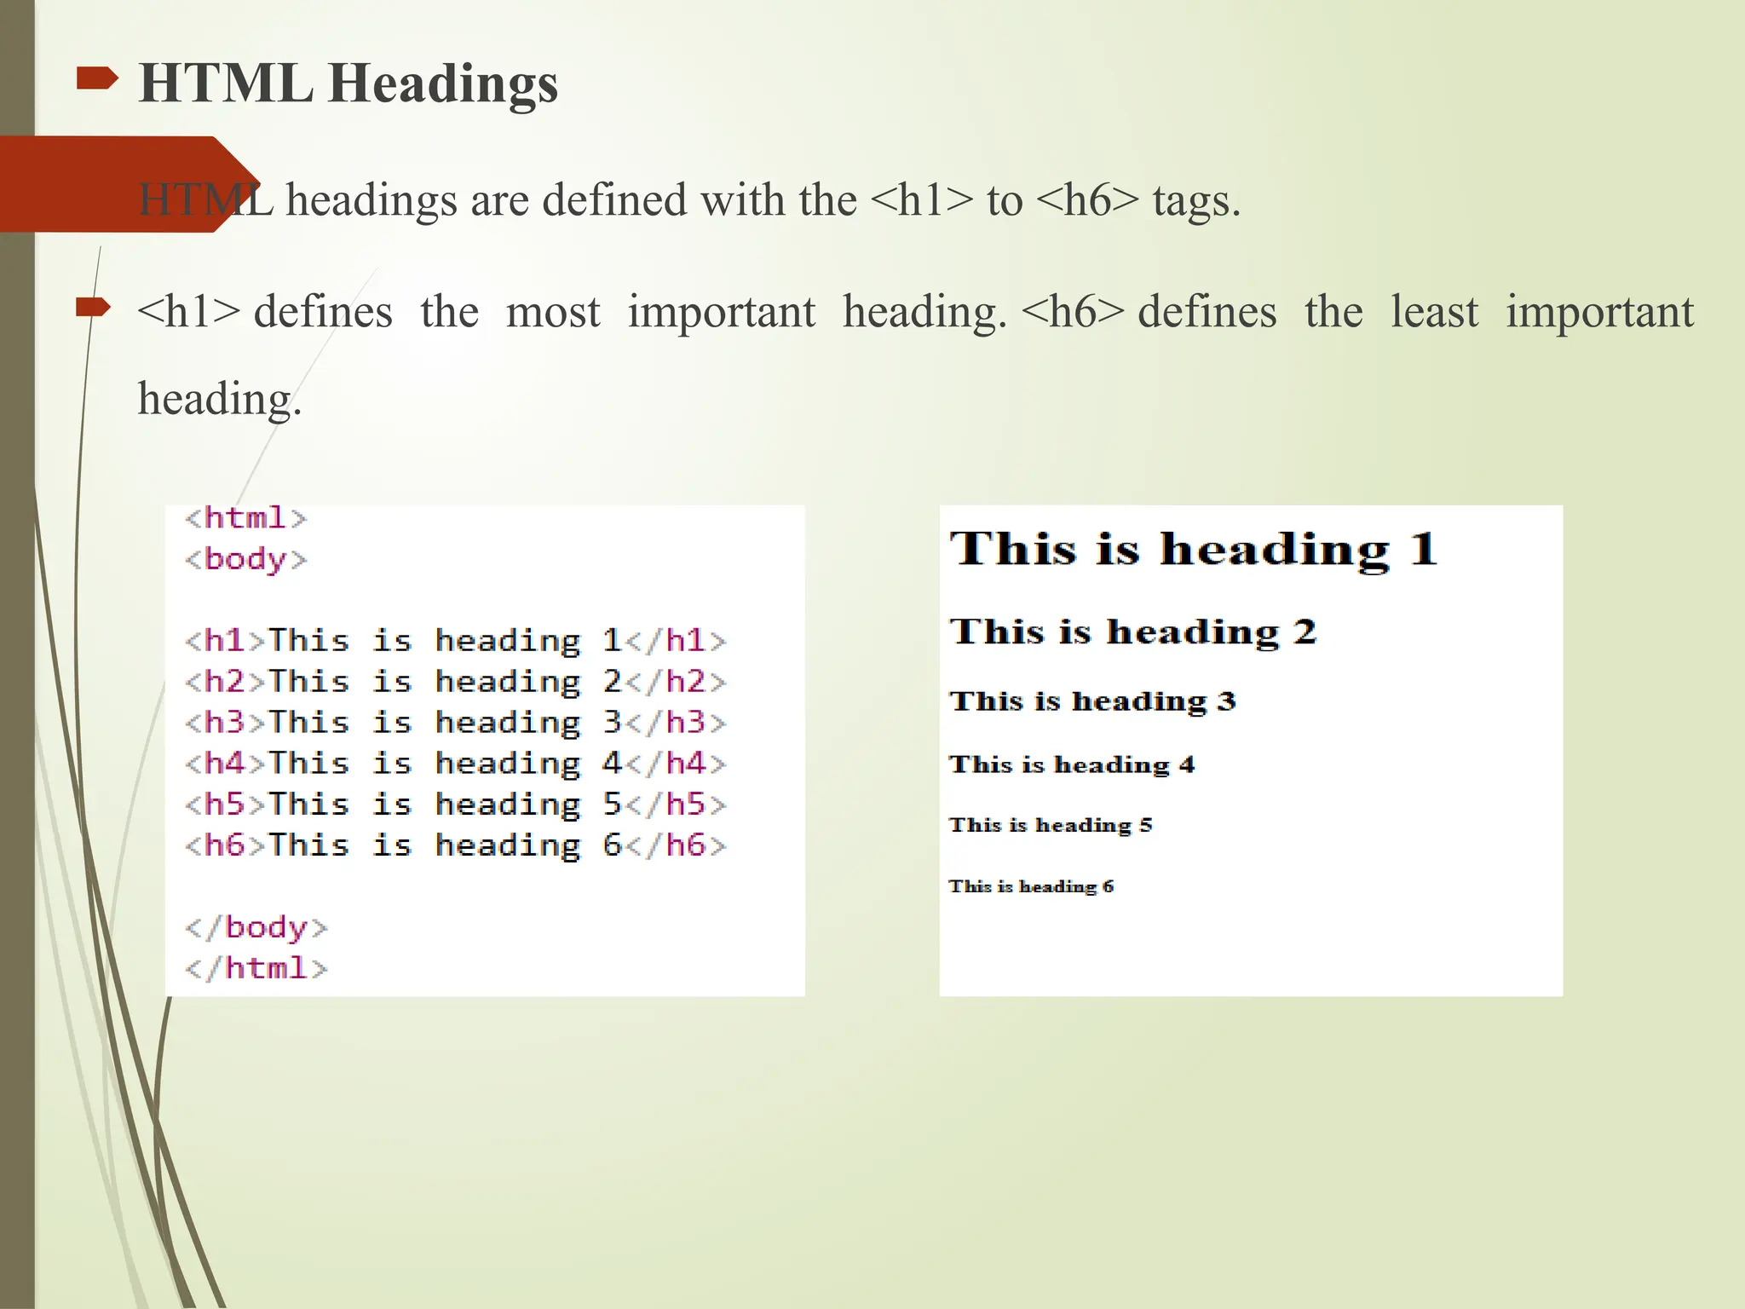
Task: Click the <h1>This is heading 1</h1> code line
Action: coord(456,641)
